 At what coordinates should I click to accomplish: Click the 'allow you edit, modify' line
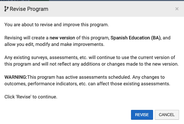click(54, 44)
